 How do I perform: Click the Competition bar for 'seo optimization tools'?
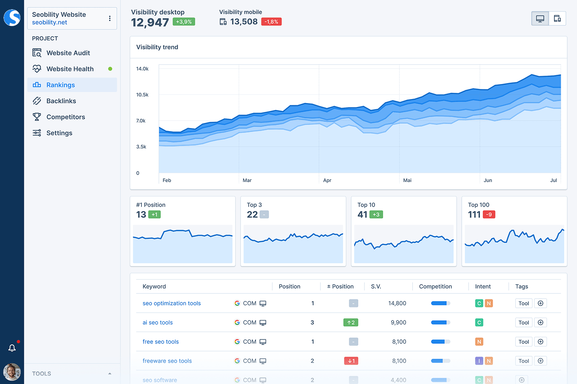click(x=440, y=303)
